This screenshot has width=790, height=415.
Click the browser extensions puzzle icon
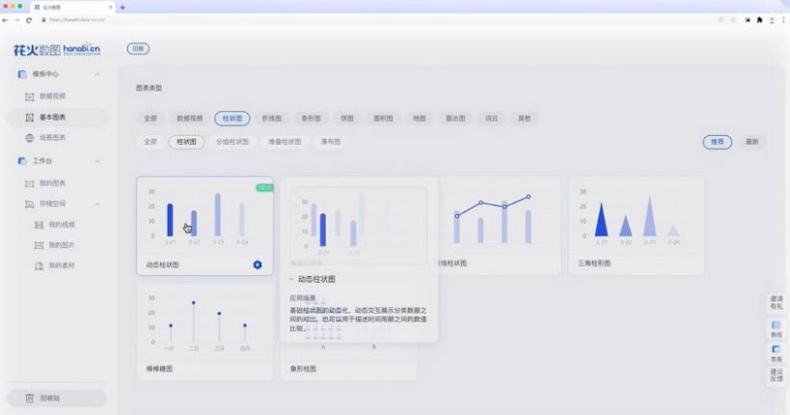pyautogui.click(x=760, y=19)
